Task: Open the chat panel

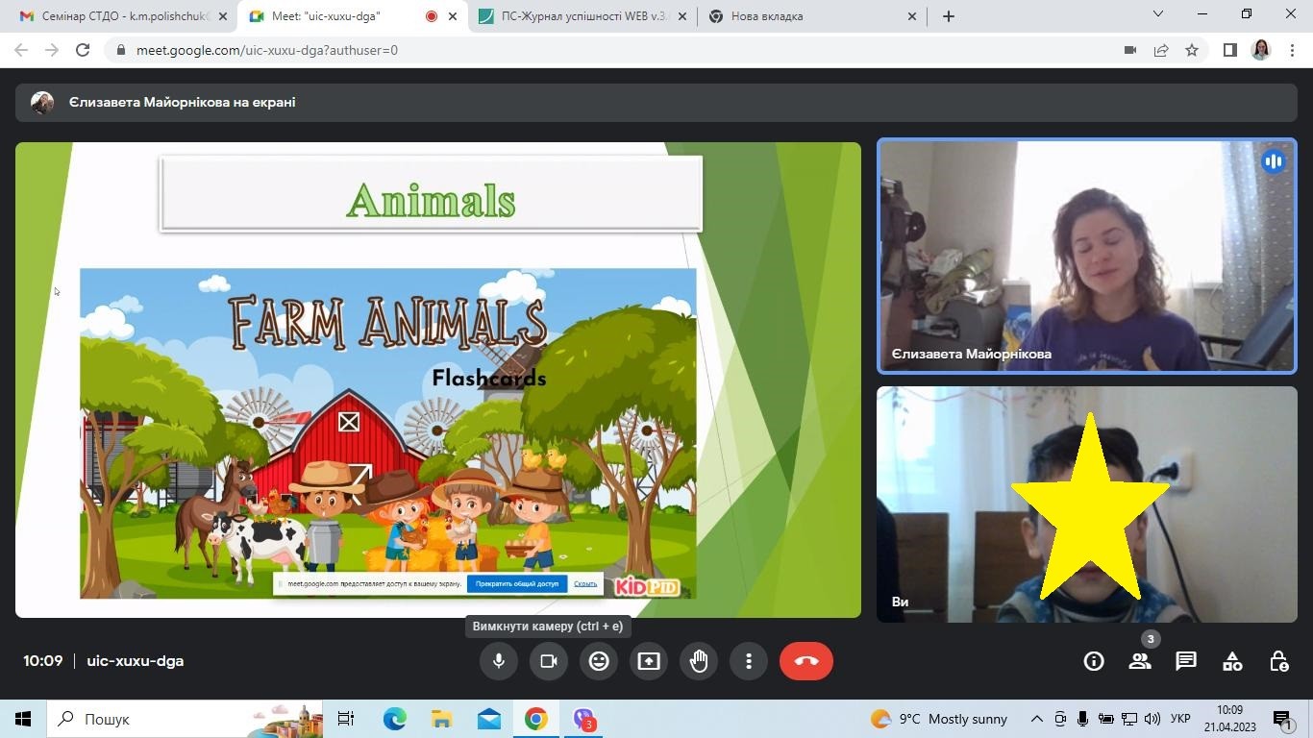Action: point(1186,661)
